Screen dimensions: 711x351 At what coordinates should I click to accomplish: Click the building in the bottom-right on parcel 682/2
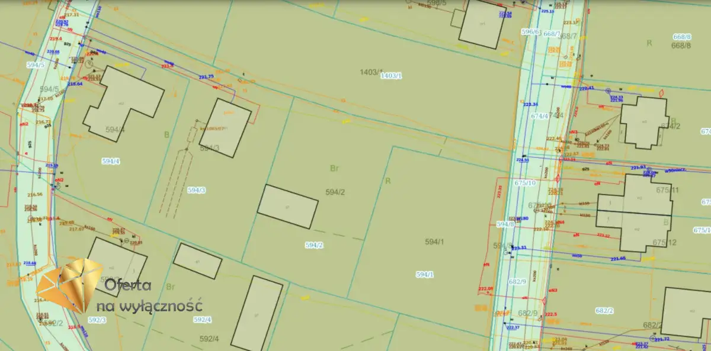click(686, 313)
